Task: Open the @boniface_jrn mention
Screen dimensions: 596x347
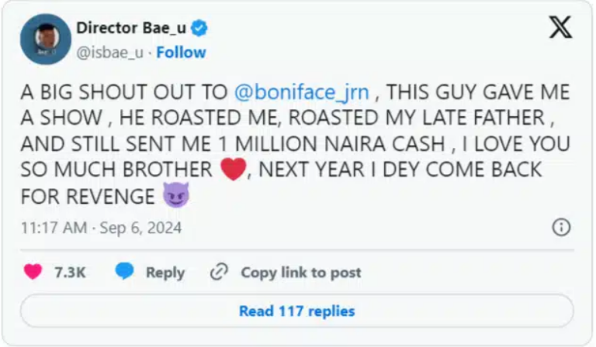Action: point(301,92)
